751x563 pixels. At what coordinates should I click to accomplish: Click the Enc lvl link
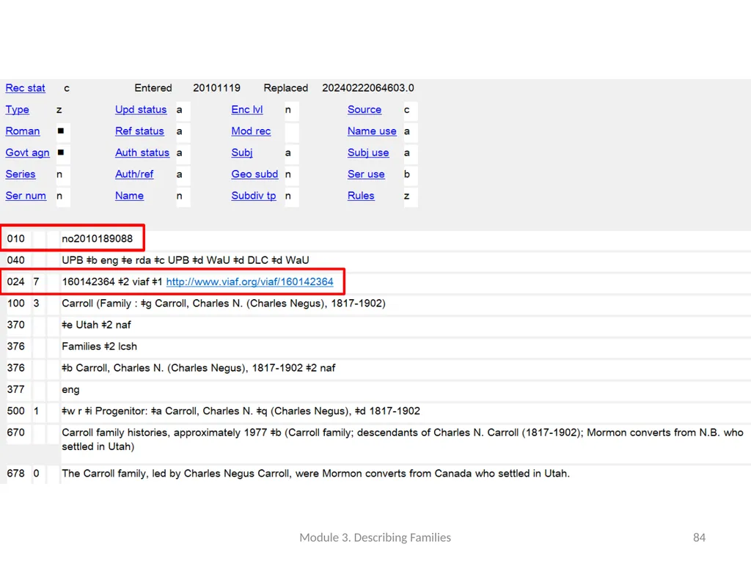click(247, 110)
